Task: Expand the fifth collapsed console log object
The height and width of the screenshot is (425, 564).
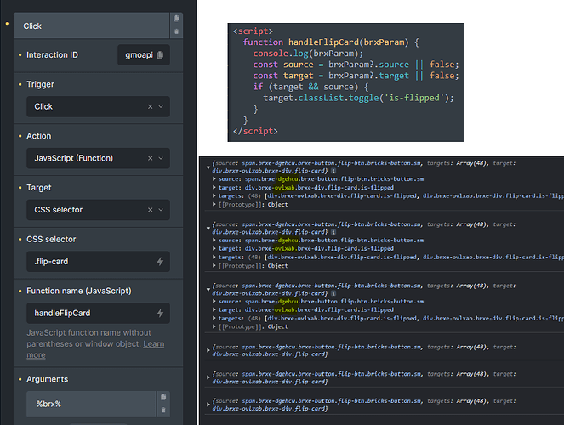Action: pos(208,377)
